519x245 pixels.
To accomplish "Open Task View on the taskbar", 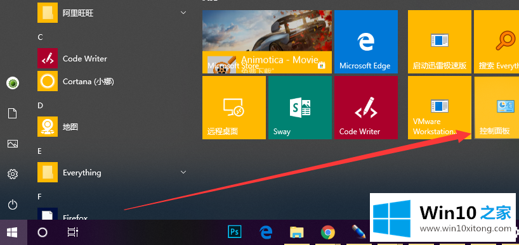I will [72, 232].
